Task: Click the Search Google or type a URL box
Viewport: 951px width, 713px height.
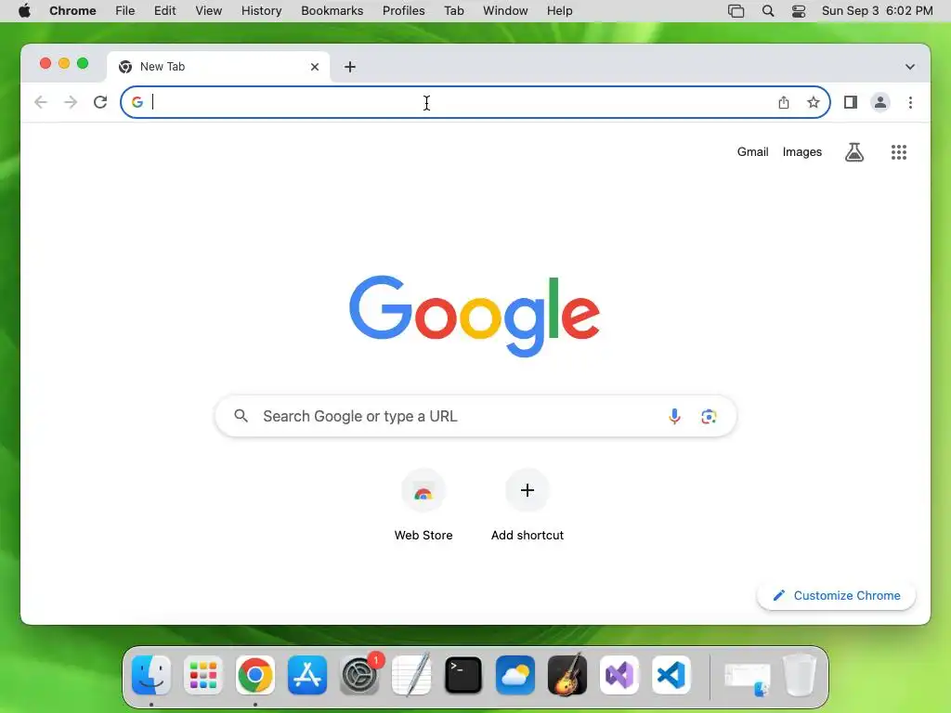Action: [x=475, y=417]
